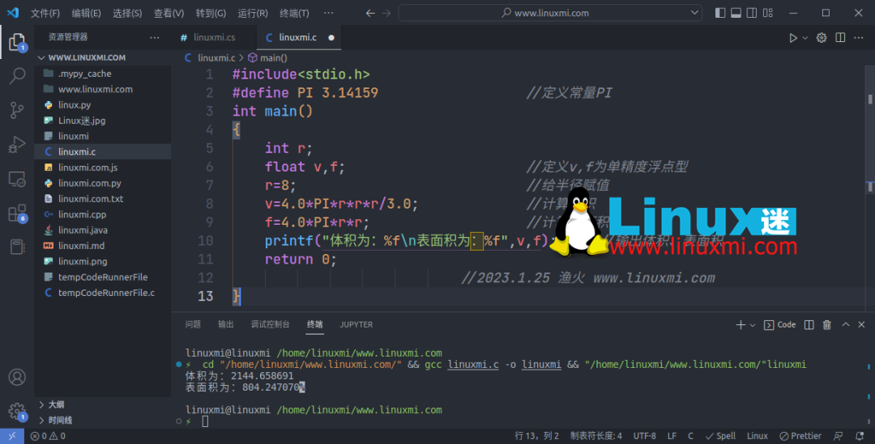Toggle the primary side bar layout
The height and width of the screenshot is (444, 875).
tap(720, 13)
